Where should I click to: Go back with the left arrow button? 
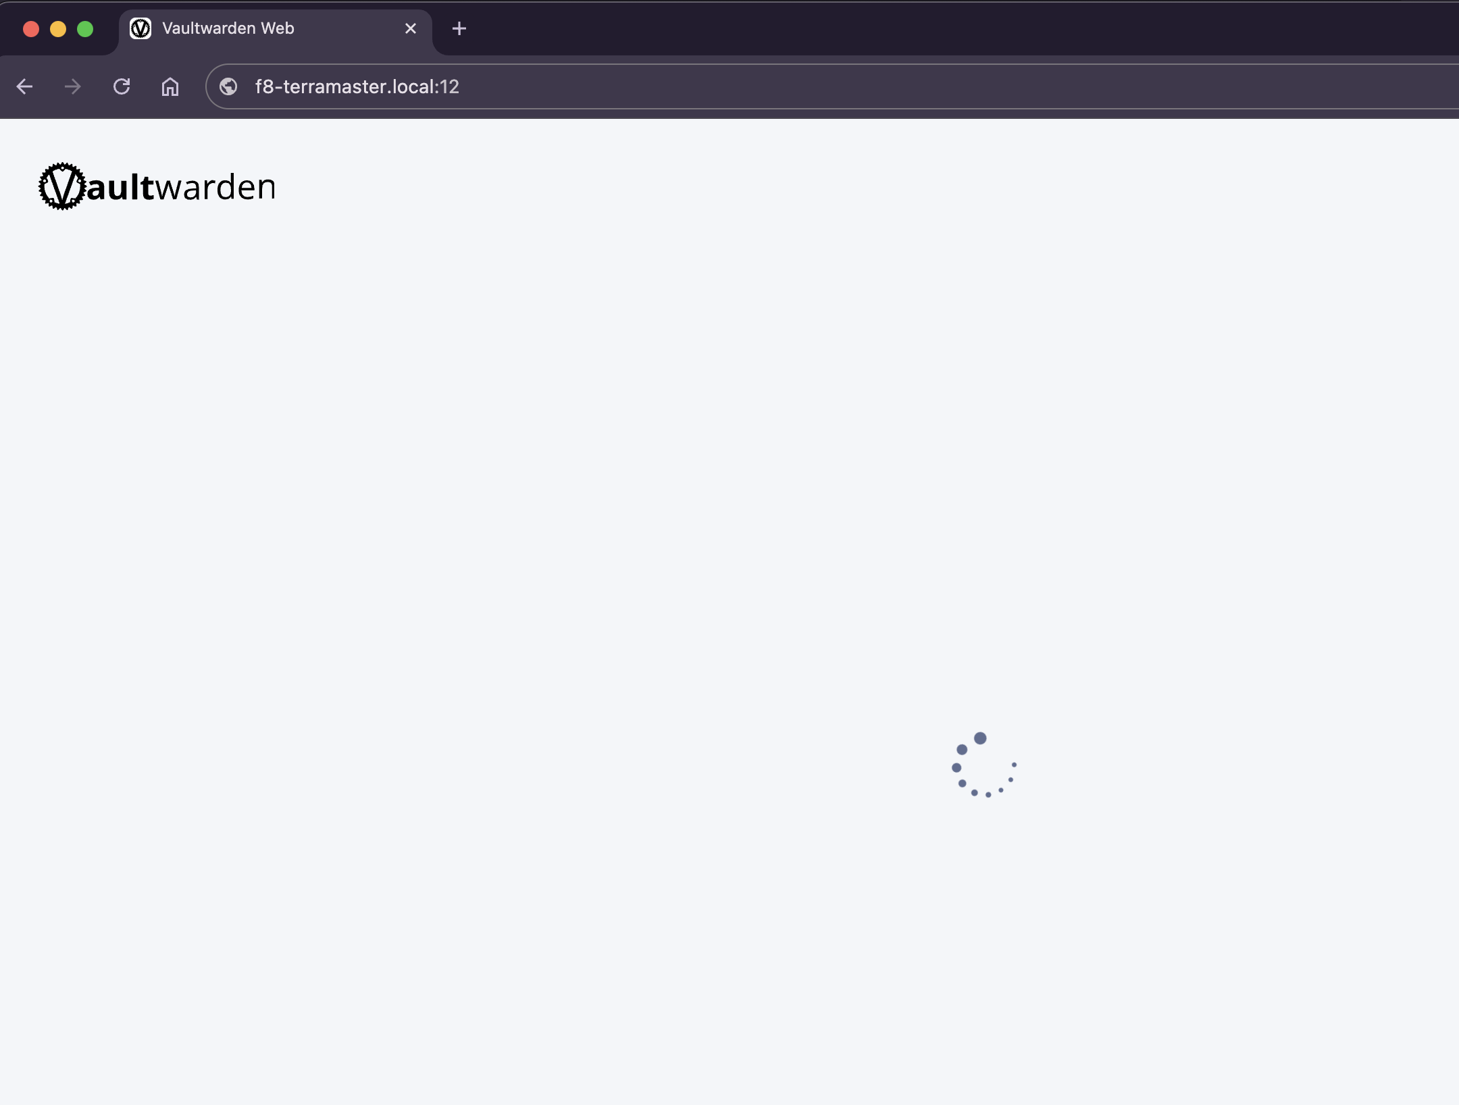(25, 86)
